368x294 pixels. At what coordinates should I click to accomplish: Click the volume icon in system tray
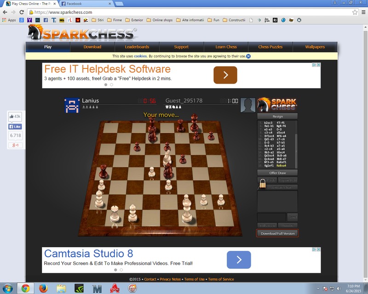point(339,288)
